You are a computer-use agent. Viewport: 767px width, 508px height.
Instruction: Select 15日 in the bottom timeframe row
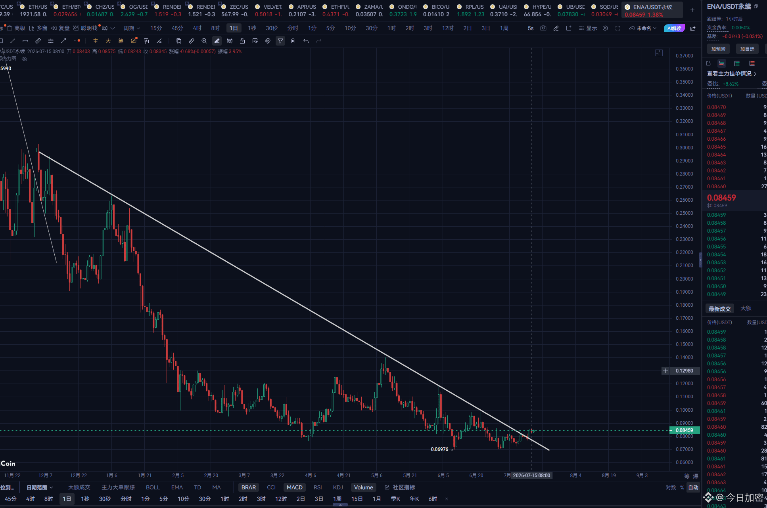(x=357, y=499)
